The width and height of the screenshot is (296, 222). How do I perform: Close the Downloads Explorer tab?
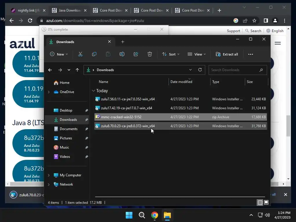coord(109,42)
